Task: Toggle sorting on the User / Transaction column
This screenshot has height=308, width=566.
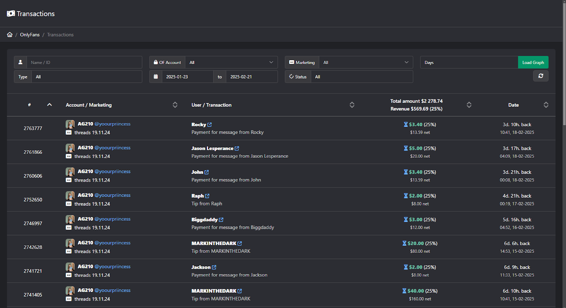Action: [352, 105]
